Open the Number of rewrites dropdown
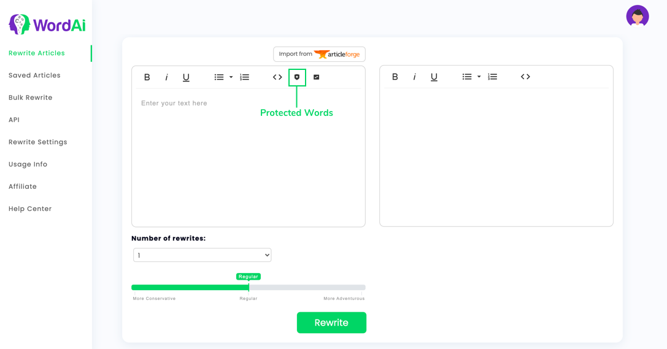 (202, 255)
